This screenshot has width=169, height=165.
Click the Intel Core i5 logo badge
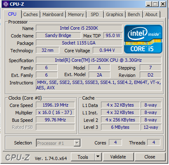[x=143, y=39]
